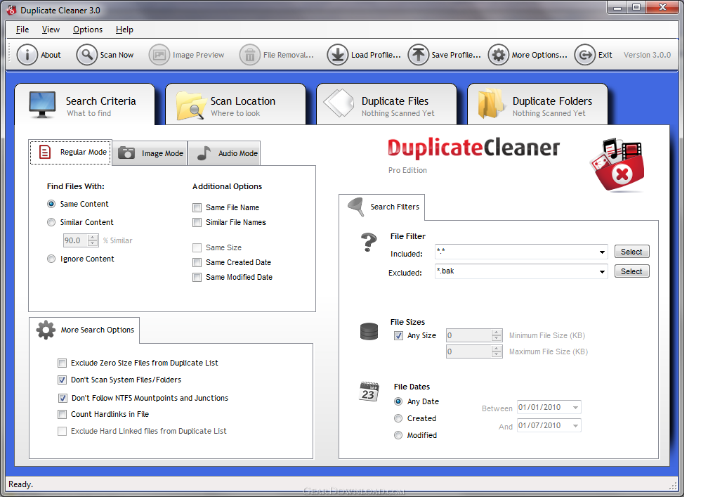708x497 pixels.
Task: Click Select button for Included filter
Action: [631, 252]
